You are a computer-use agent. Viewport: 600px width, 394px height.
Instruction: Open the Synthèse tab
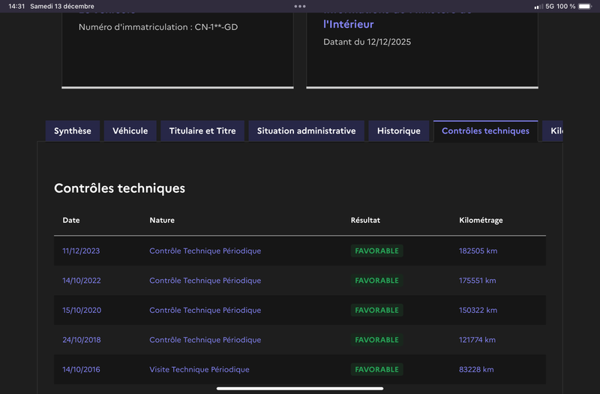click(x=73, y=131)
